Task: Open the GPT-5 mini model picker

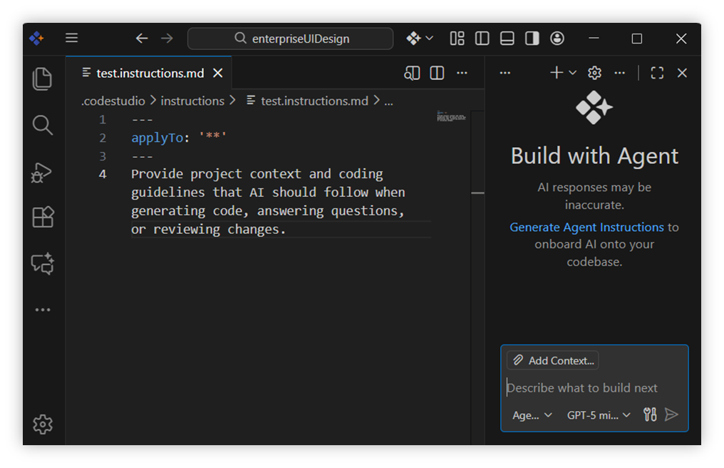Action: coord(599,415)
